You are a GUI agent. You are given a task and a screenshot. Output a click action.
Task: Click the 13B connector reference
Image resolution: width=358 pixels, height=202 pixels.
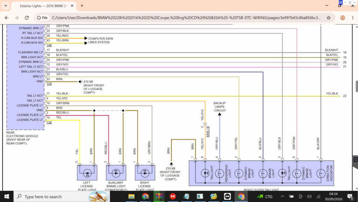(x=49, y=123)
